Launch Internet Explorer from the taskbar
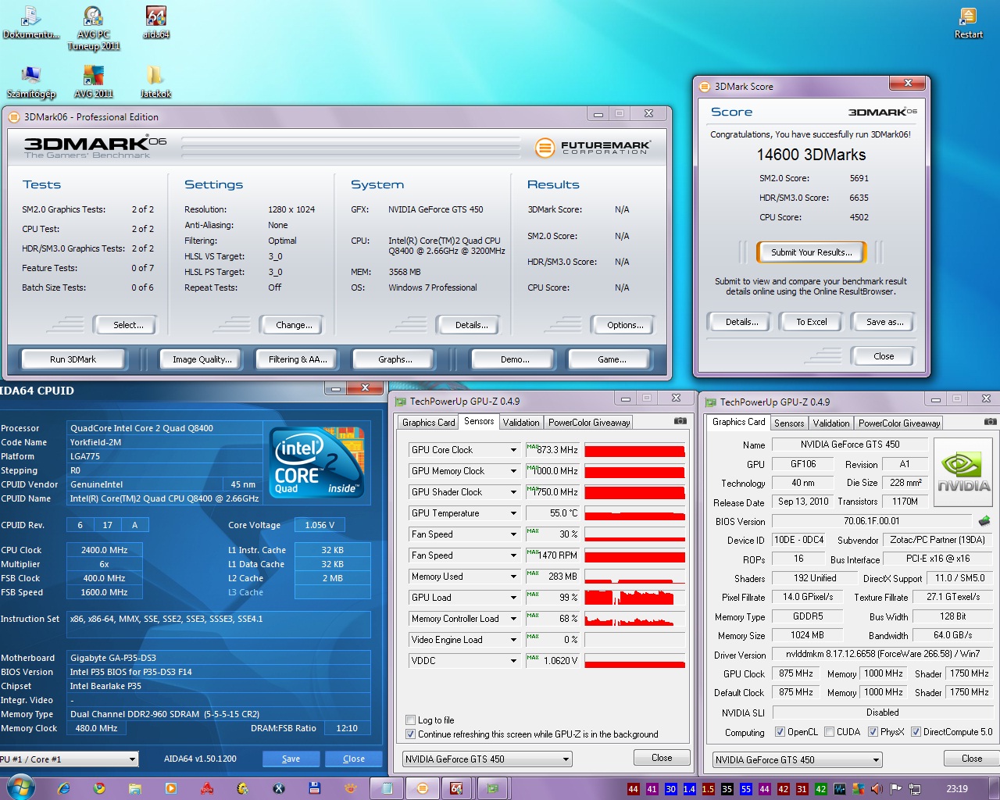 click(64, 788)
